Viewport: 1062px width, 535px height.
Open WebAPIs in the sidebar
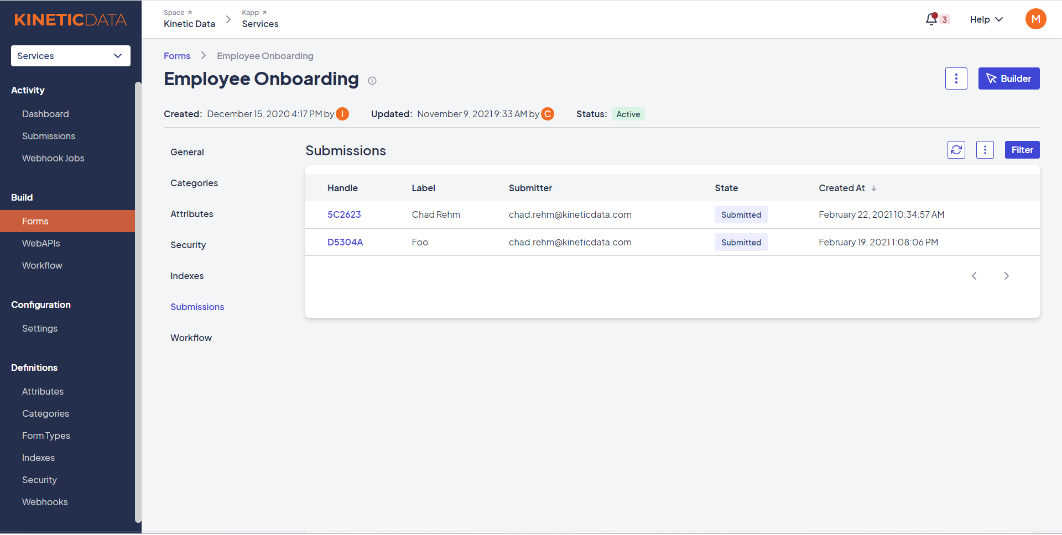click(41, 243)
